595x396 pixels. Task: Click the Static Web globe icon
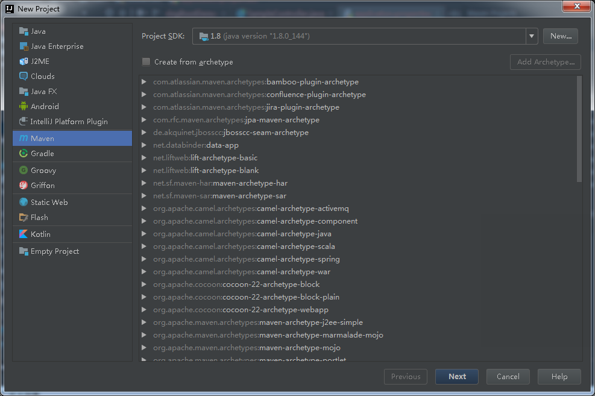(24, 202)
